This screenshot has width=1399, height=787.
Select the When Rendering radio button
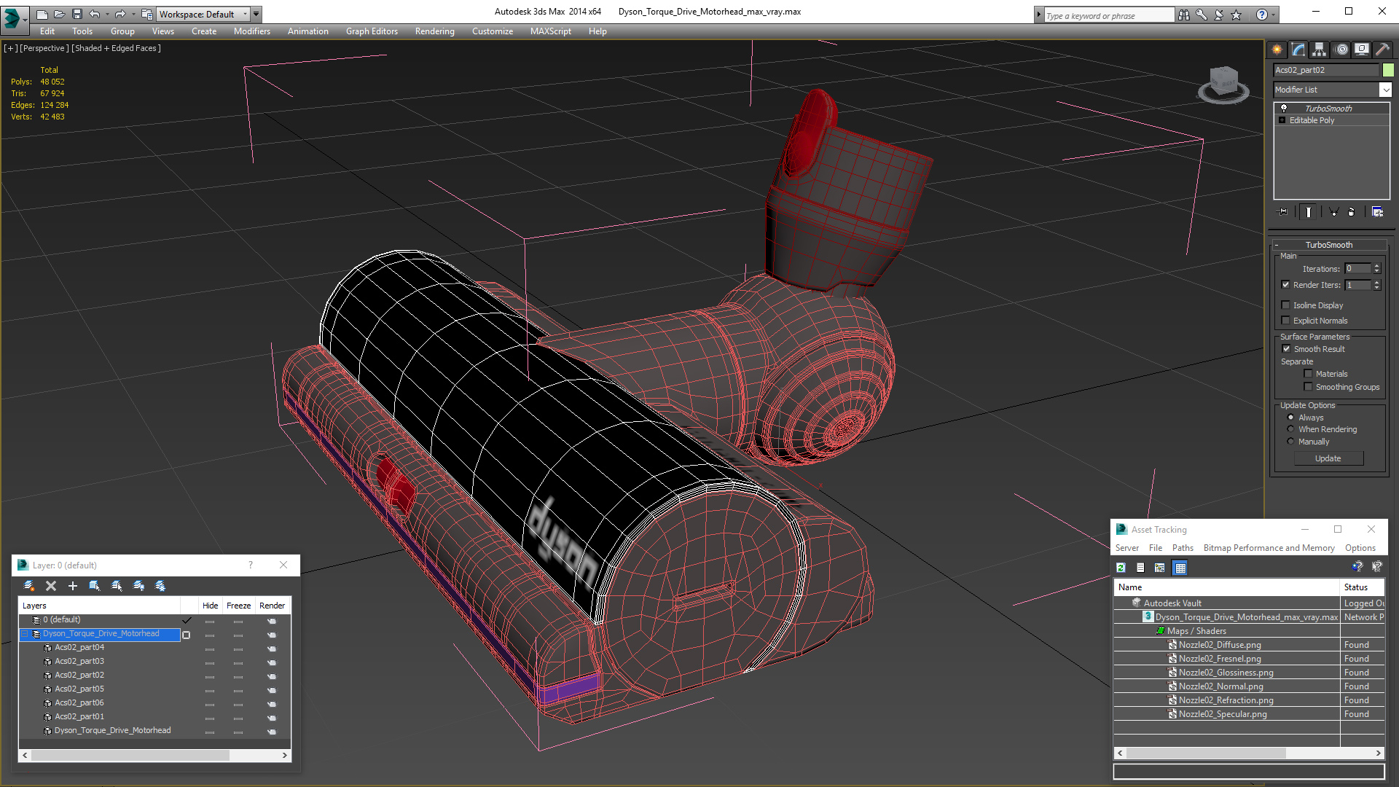1291,429
